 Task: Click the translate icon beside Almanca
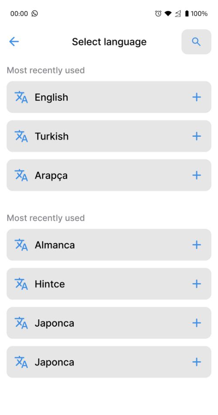tap(21, 245)
